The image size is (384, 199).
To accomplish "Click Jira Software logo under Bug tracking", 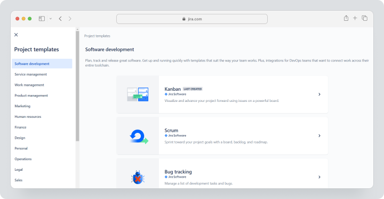I will (175, 177).
